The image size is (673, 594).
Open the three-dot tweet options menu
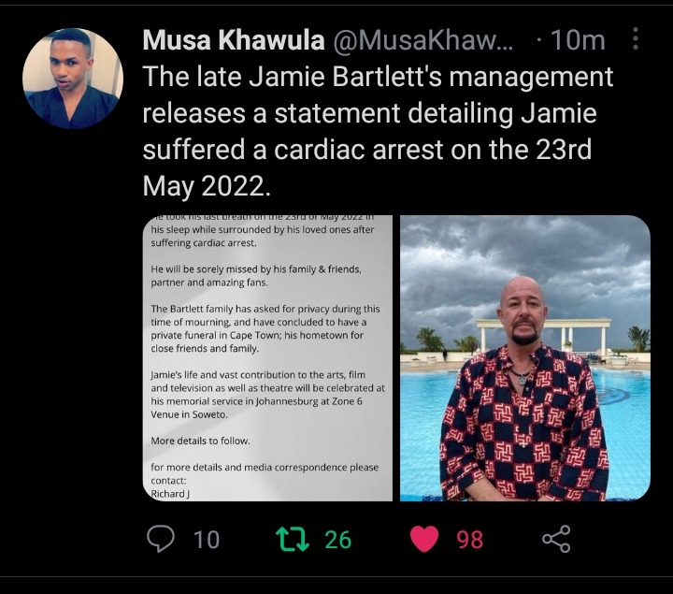636,39
